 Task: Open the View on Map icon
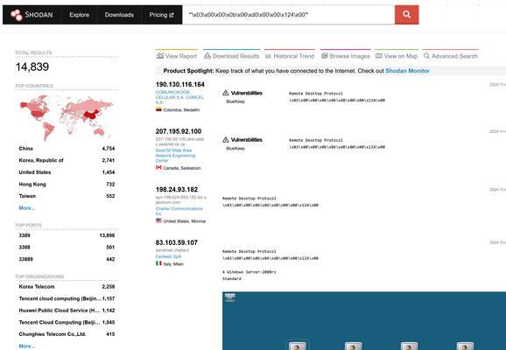pos(379,56)
